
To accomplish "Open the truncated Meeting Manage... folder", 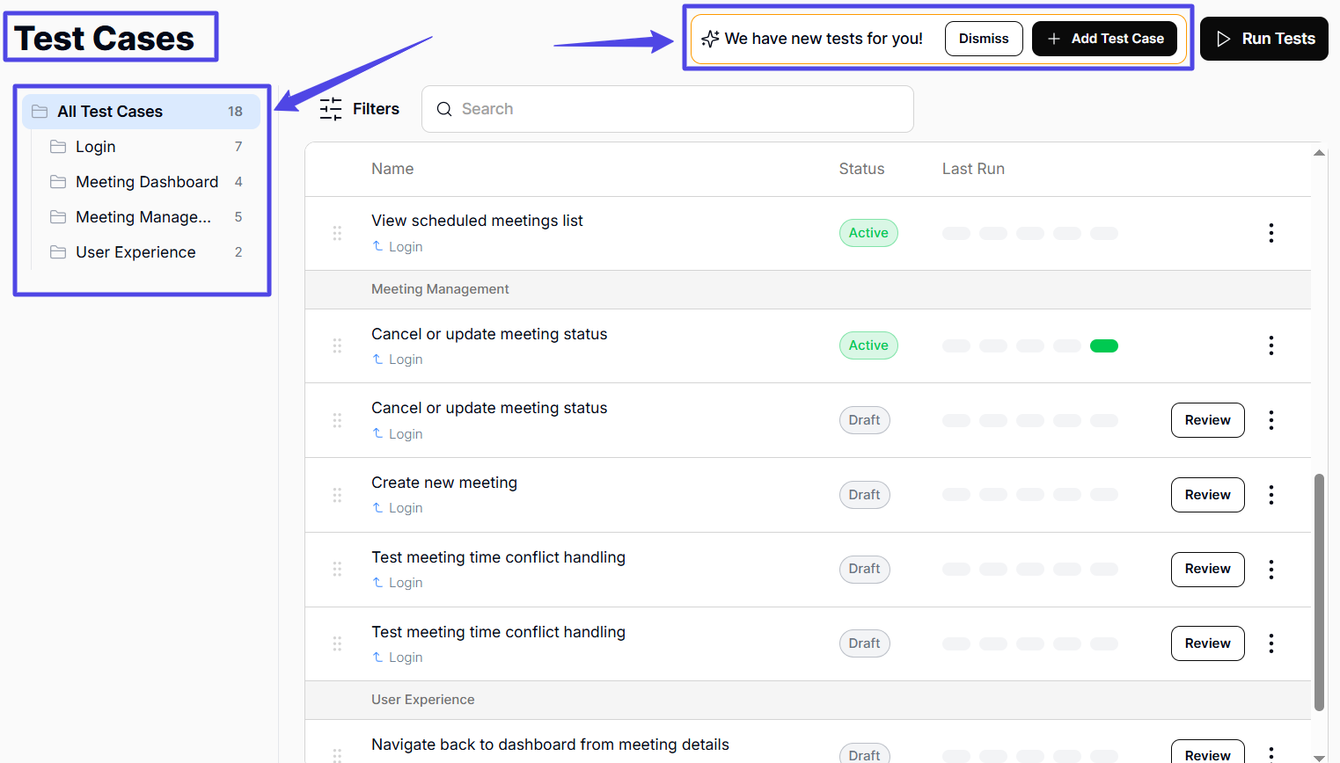I will (x=143, y=217).
